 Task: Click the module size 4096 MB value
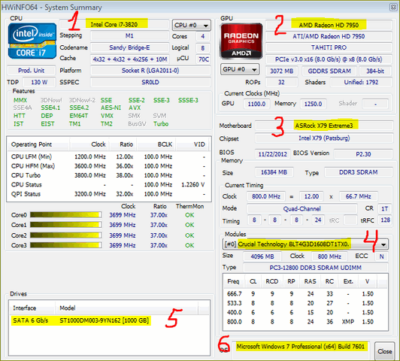(262, 256)
